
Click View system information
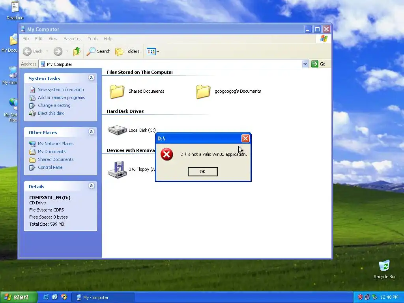pyautogui.click(x=61, y=90)
